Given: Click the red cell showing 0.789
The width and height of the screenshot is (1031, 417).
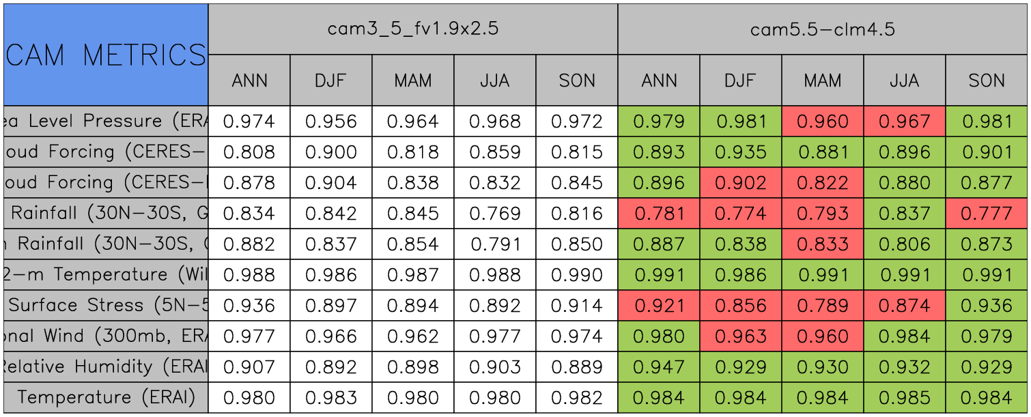Looking at the screenshot, I should (823, 306).
